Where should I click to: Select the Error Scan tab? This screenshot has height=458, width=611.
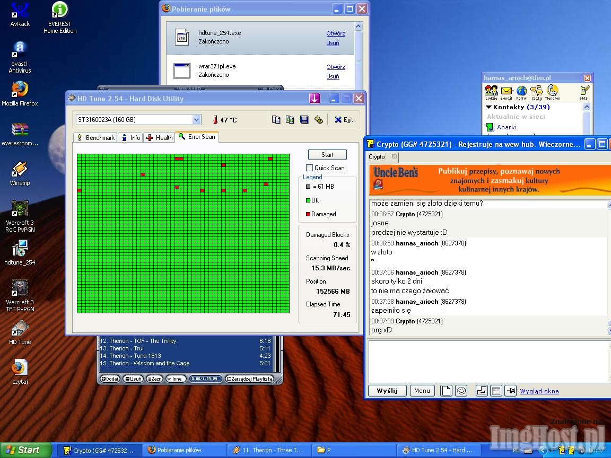(x=197, y=137)
